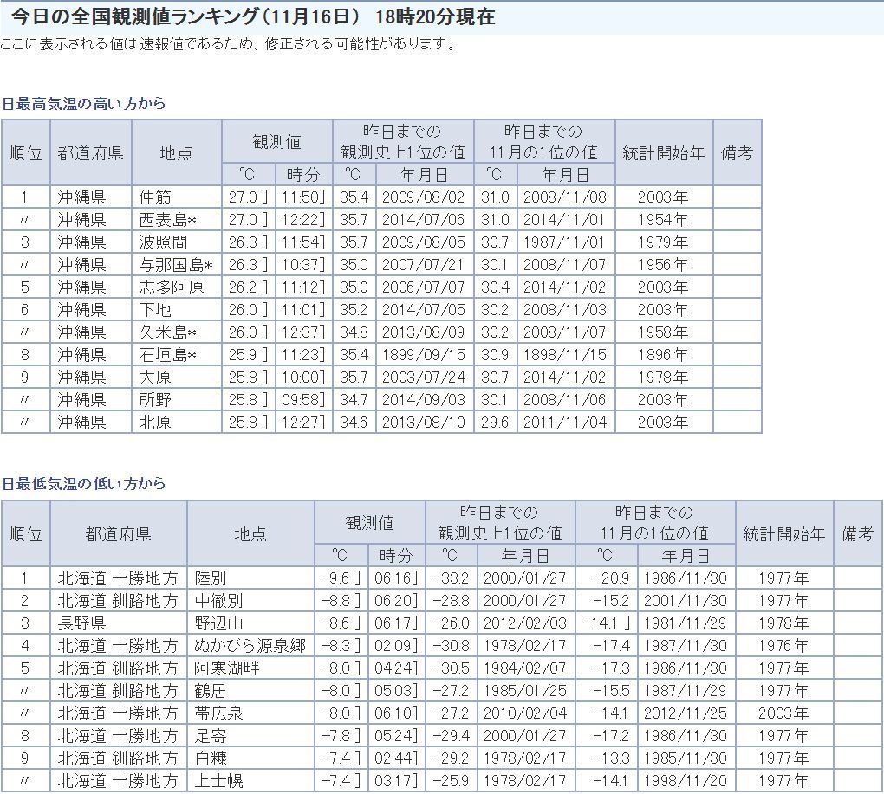Click station name 下地
884x794 pixels.
click(x=155, y=310)
